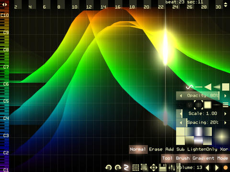Increase Scale using the right arrow
This screenshot has width=230, height=172.
[225, 114]
